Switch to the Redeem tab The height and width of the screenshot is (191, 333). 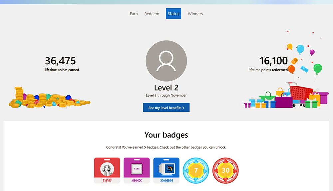[152, 14]
